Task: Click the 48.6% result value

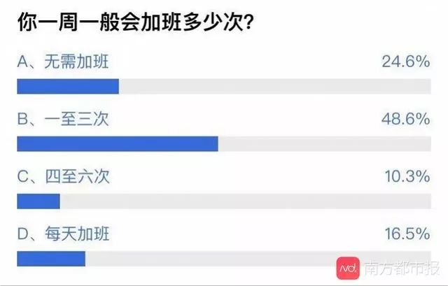Action: tap(405, 119)
